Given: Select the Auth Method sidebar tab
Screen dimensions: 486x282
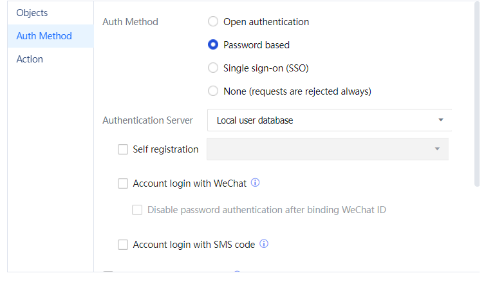Looking at the screenshot, I should pyautogui.click(x=44, y=36).
